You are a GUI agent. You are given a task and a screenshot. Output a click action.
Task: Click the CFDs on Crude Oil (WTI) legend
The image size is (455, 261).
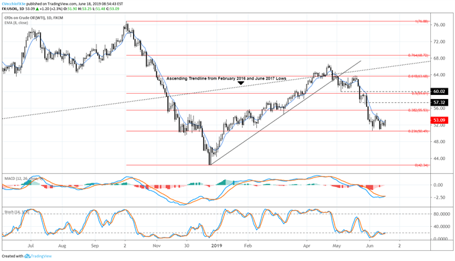click(33, 17)
